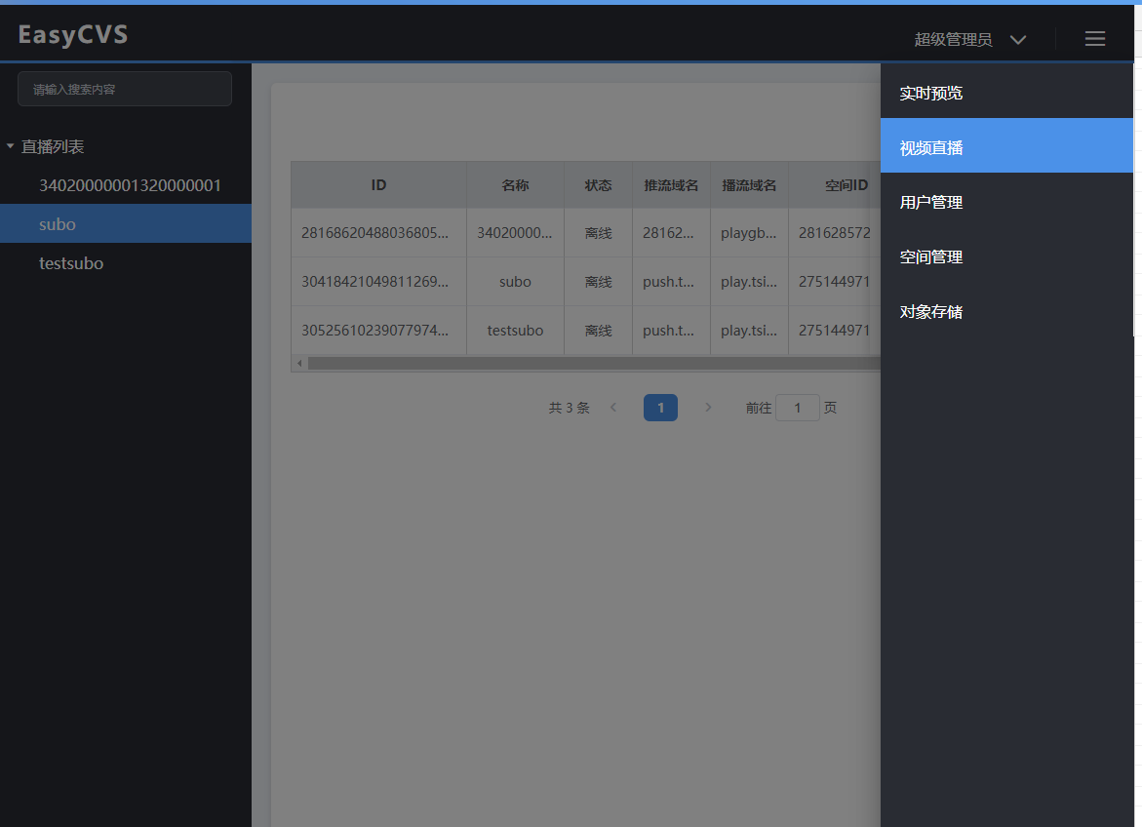
Task: Click the 共 3 条 total count
Action: coord(569,408)
